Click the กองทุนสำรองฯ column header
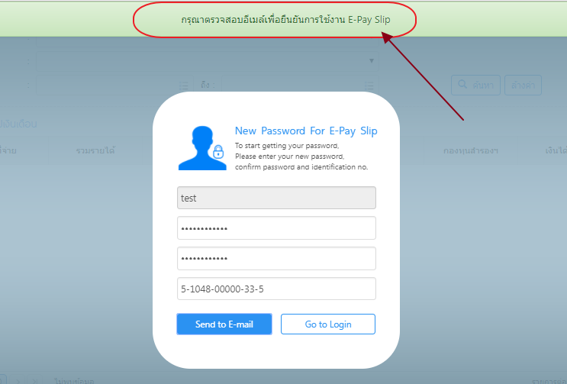 (x=471, y=150)
